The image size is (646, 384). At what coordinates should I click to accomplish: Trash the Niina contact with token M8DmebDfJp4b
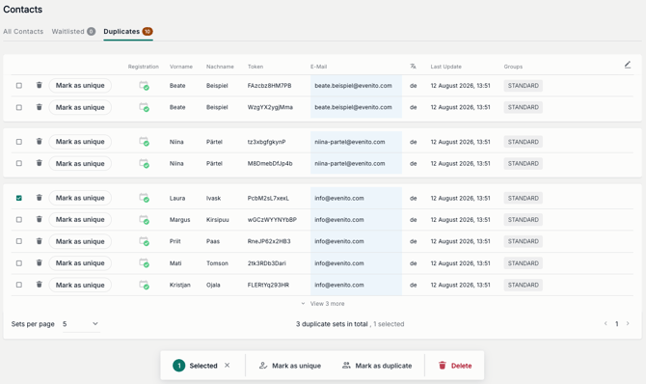coord(40,163)
